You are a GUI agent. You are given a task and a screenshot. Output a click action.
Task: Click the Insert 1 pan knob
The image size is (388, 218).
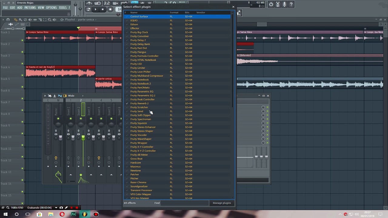click(x=71, y=124)
